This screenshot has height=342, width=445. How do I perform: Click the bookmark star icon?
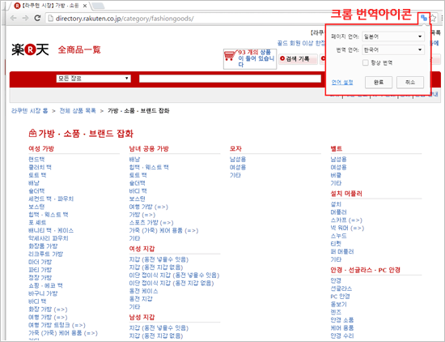433,18
